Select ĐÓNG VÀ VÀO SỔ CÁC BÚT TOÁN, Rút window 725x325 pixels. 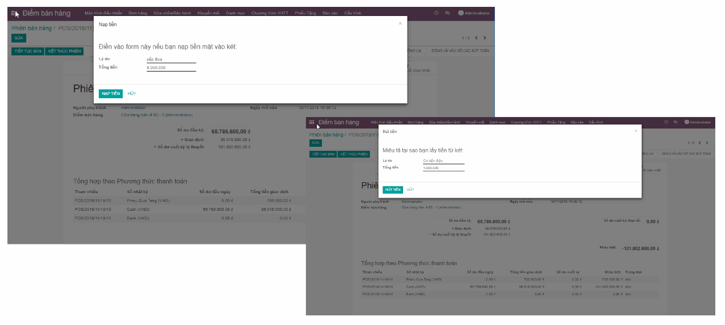pyautogui.click(x=686, y=154)
